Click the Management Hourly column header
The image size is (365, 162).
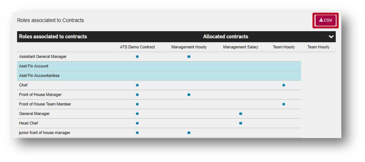pyautogui.click(x=189, y=47)
